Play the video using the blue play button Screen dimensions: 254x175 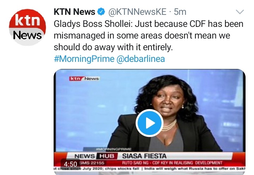coord(149,123)
